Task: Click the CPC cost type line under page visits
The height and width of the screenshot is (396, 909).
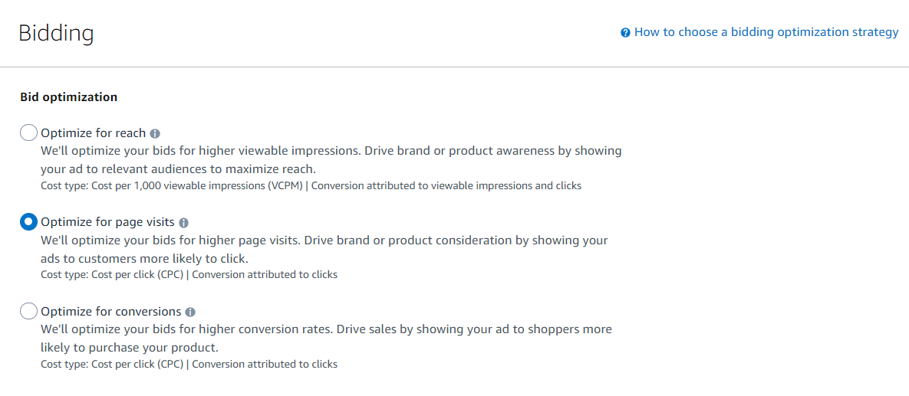Action: pos(189,275)
